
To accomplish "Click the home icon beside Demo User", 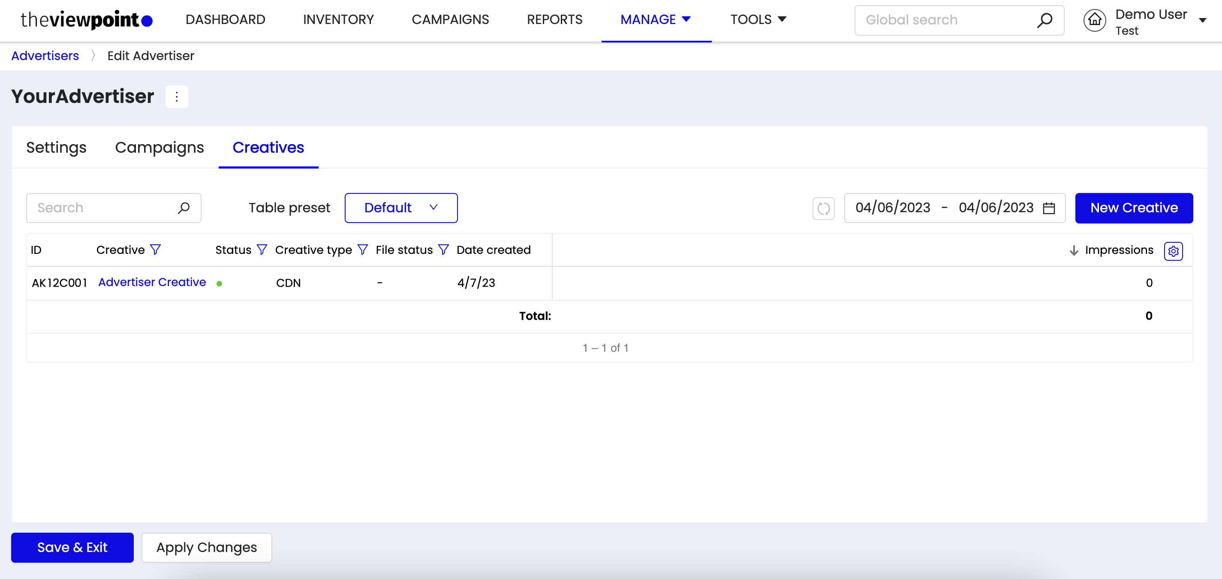I will point(1094,20).
